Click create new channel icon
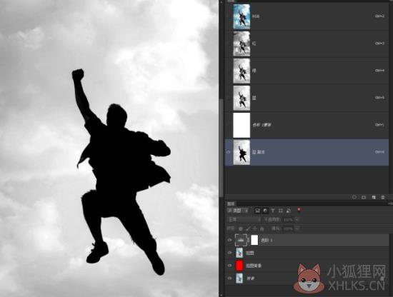The image size is (393, 297). [374, 197]
